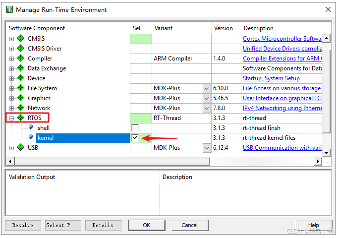Expand the CMSIS Driver tree node
The image size is (338, 238).
click(x=11, y=49)
